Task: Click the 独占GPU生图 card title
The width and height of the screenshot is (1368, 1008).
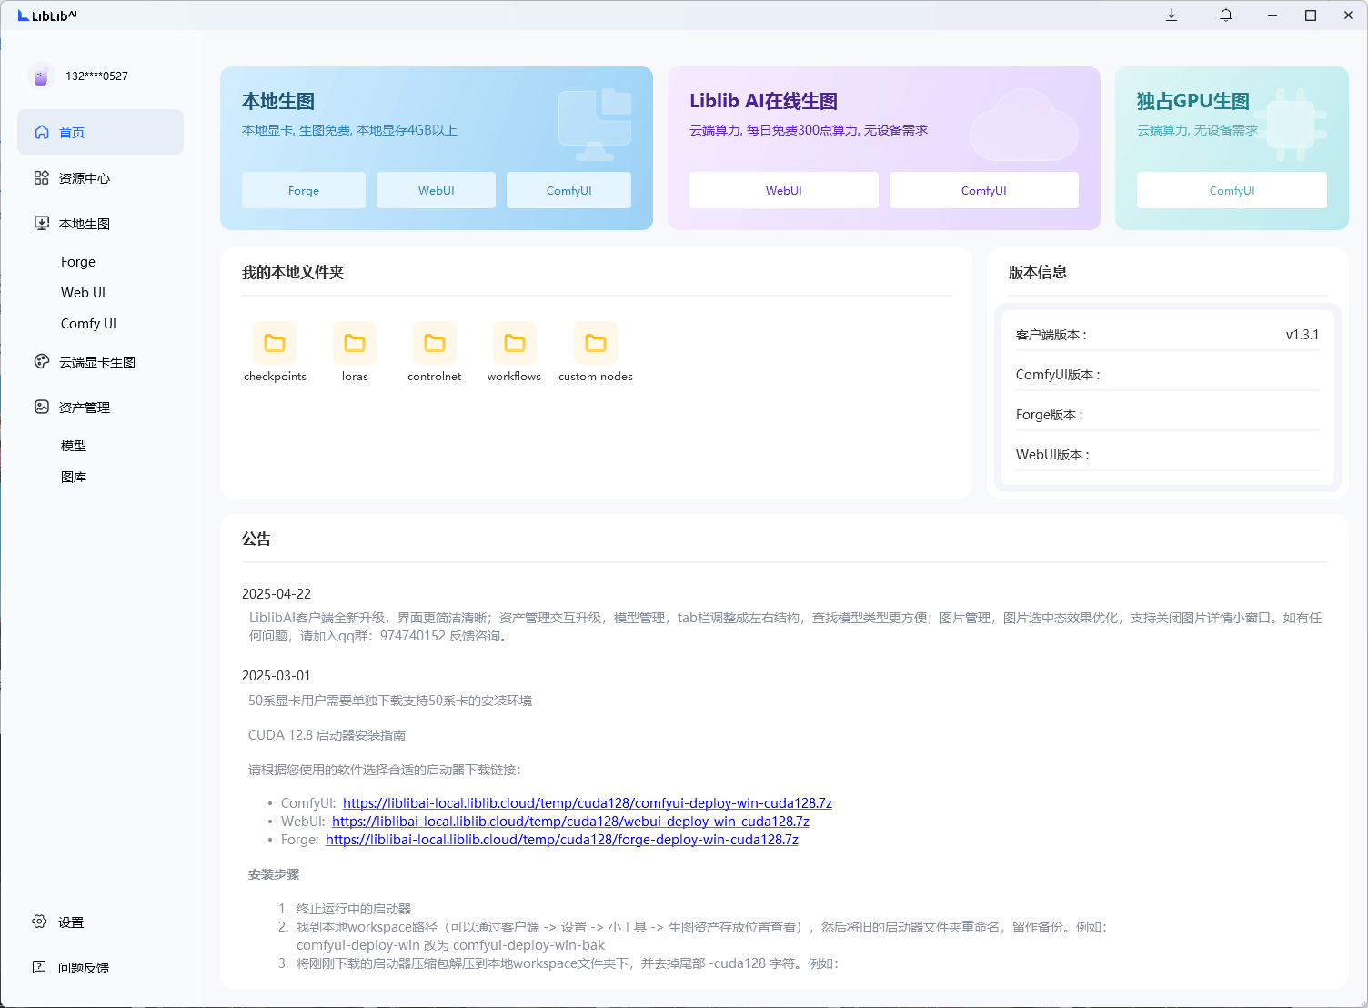Action: pos(1193,101)
